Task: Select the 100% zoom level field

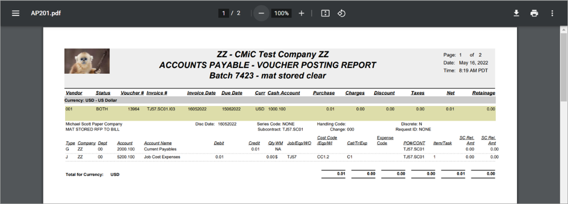Action: click(x=282, y=13)
